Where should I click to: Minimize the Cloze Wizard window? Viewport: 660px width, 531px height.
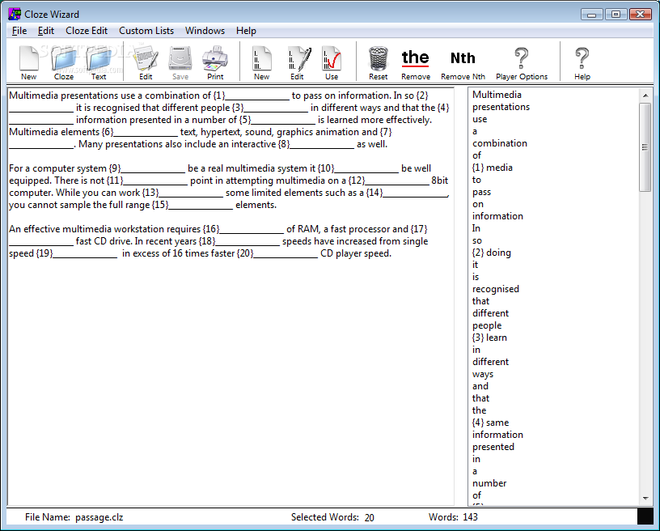(x=592, y=14)
